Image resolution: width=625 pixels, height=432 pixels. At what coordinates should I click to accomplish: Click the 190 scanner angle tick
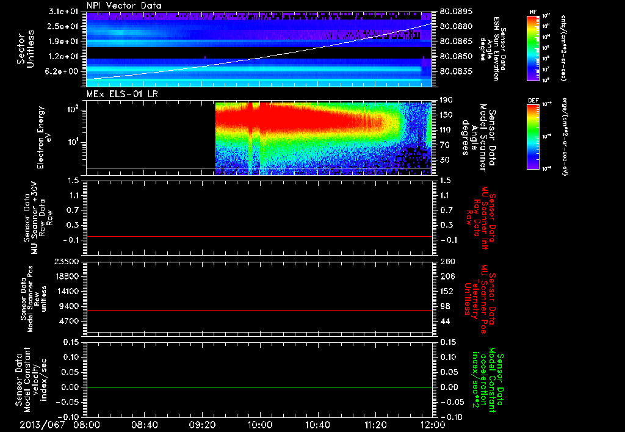[447, 100]
